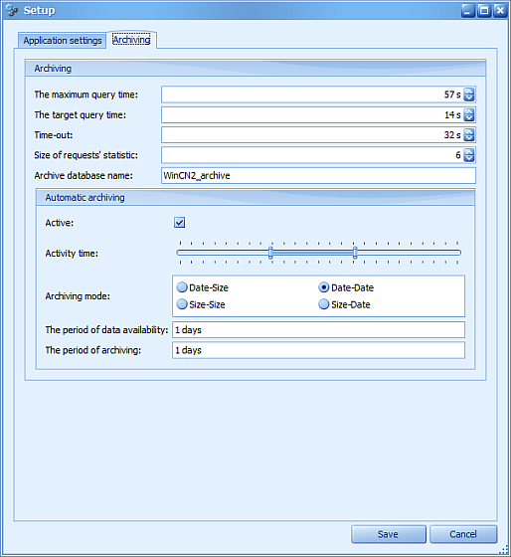The width and height of the screenshot is (511, 557).
Task: Cancel the setup dialog
Action: pyautogui.click(x=463, y=534)
